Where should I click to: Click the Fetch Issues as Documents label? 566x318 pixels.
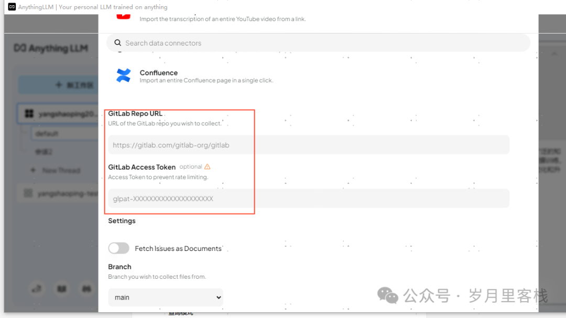(178, 248)
